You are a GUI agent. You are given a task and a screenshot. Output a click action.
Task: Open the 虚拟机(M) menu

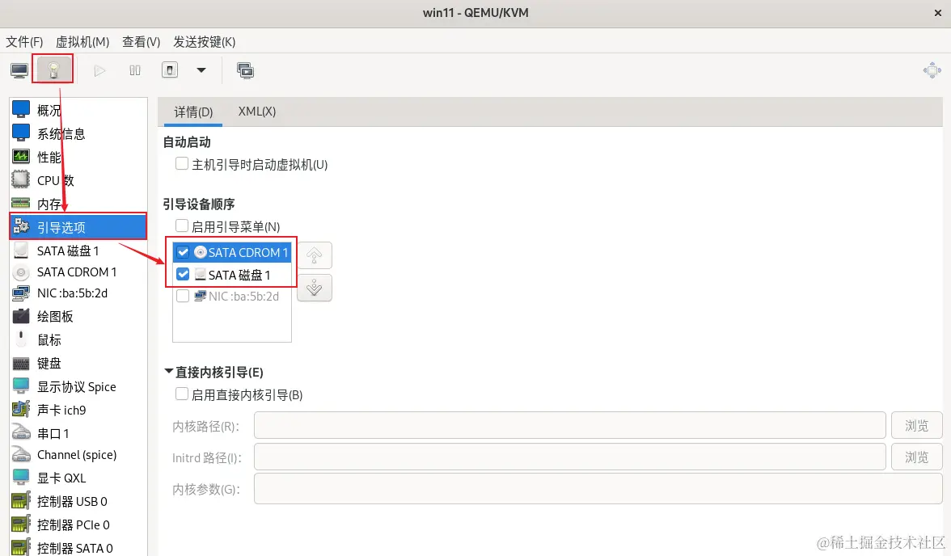(82, 42)
